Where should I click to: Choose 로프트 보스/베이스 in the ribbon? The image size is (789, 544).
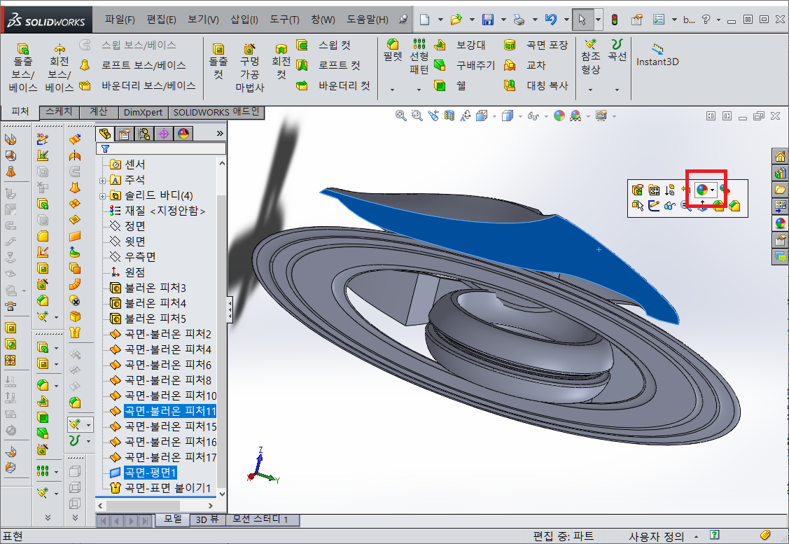pyautogui.click(x=133, y=65)
